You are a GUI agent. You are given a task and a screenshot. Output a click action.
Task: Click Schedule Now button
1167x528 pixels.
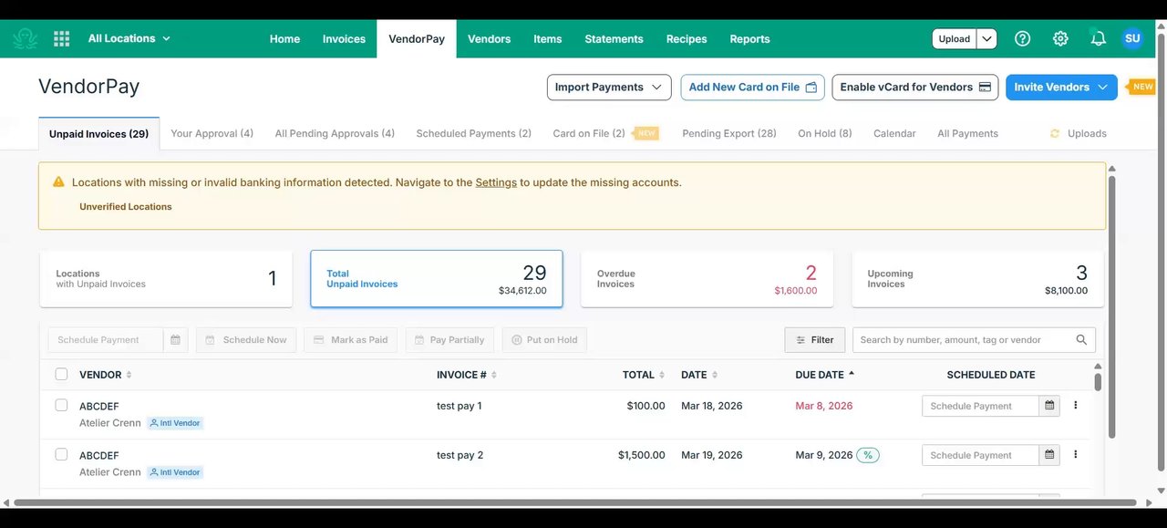[x=245, y=340]
